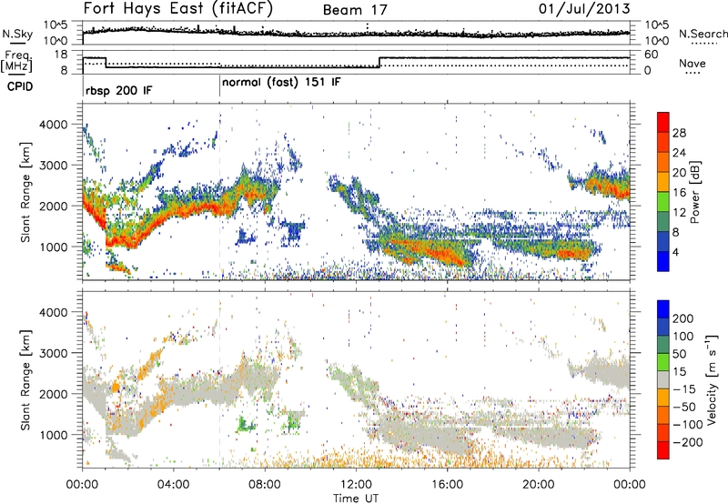Click the 'N.Sky' legend label
Viewport: 728px width, 504px height.
(x=17, y=34)
